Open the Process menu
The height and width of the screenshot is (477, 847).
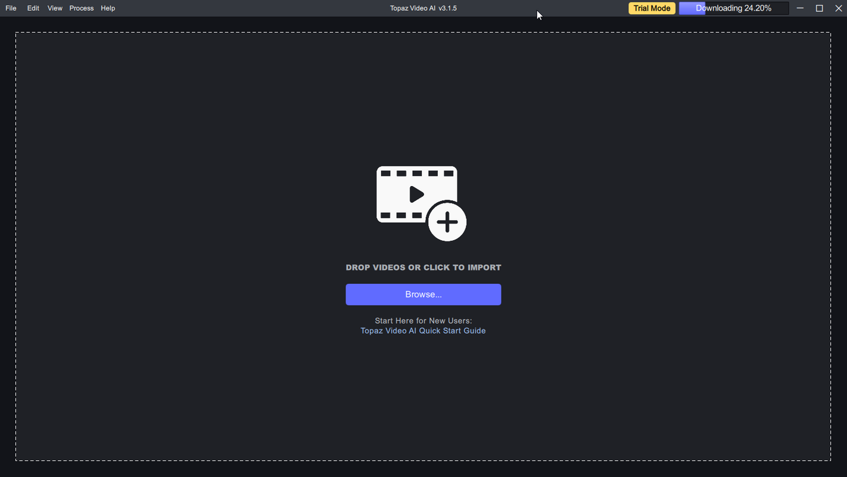(x=81, y=8)
